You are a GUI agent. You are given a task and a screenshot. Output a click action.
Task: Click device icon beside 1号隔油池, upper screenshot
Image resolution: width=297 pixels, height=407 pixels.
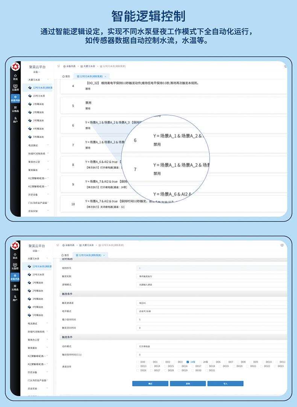(x=30, y=104)
